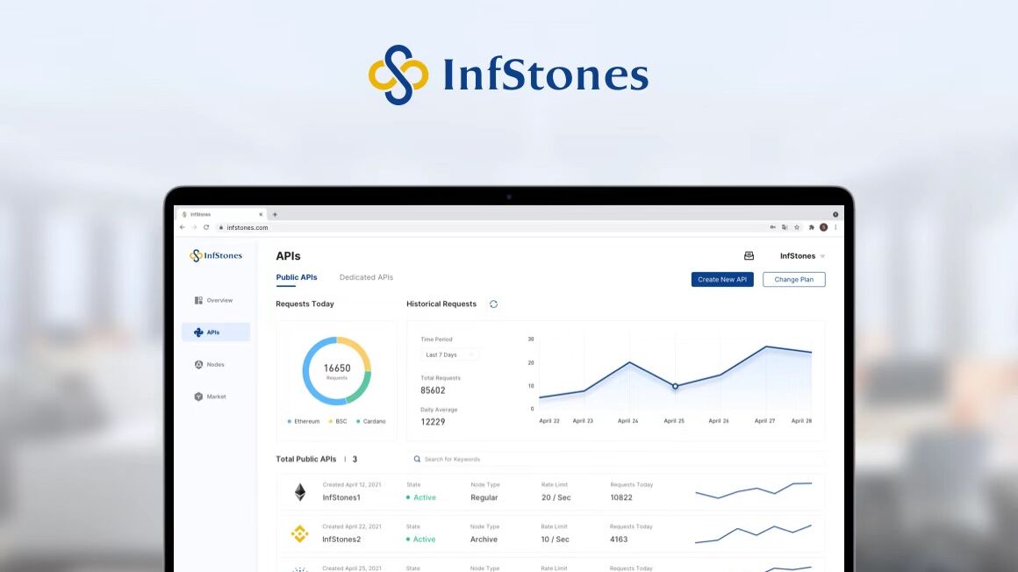Click the Create New API button
This screenshot has height=572, width=1018.
coord(722,280)
